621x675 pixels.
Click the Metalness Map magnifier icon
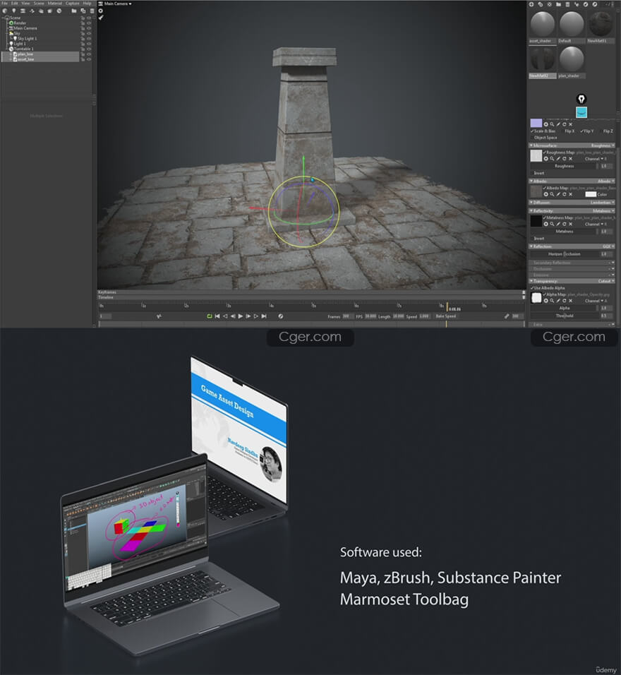552,224
